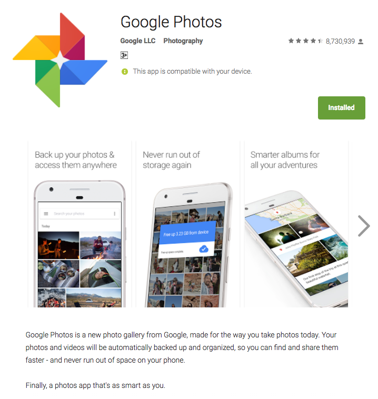Screen dimensions: 378x399
Task: Click 'Search your photos' field in screenshot
Action: pos(79,214)
